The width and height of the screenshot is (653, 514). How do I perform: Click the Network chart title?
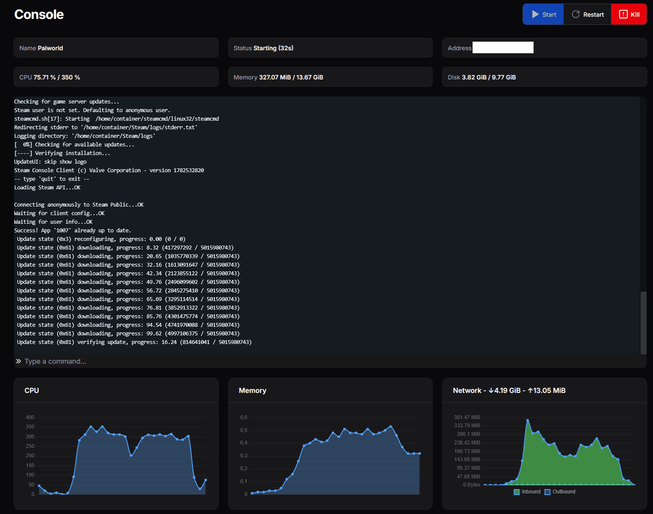[509, 390]
